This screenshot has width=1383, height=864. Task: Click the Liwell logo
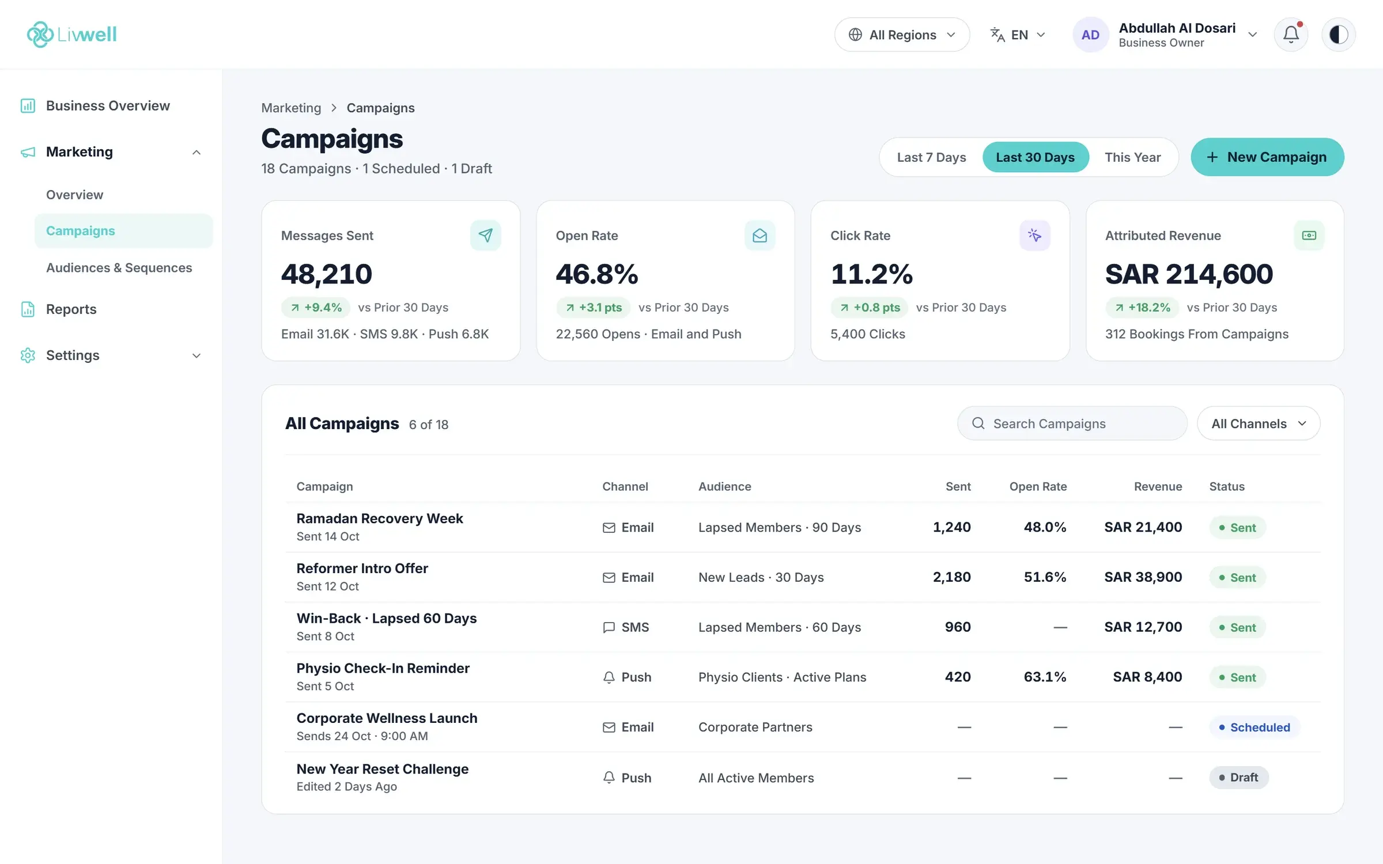[x=71, y=35]
